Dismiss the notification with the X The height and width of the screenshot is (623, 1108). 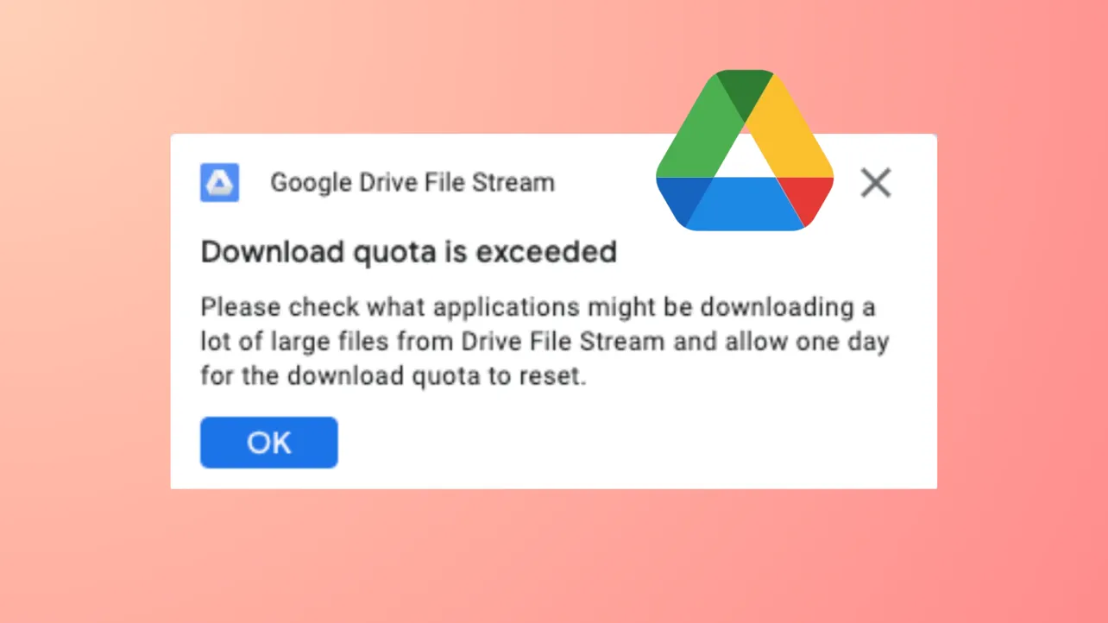tap(875, 183)
